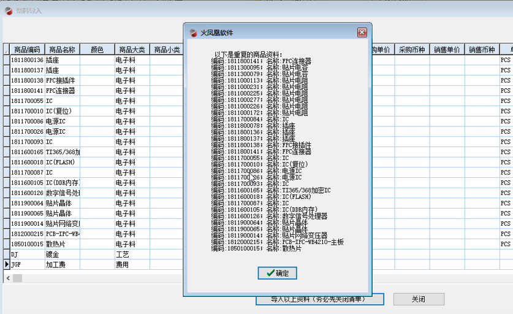
Task: Click the horizontal scrollbar left arrow
Action: [8, 278]
